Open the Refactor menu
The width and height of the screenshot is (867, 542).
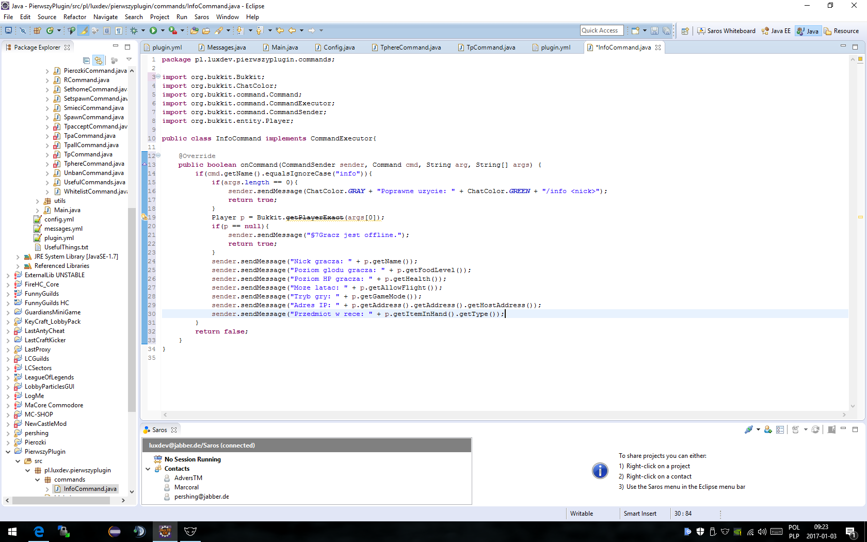click(x=75, y=17)
